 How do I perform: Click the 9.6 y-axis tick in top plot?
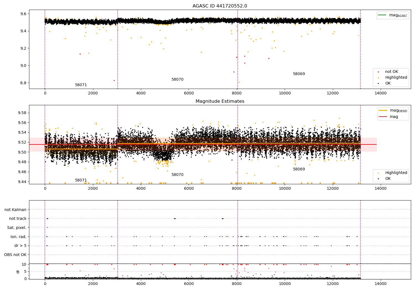click(x=23, y=14)
